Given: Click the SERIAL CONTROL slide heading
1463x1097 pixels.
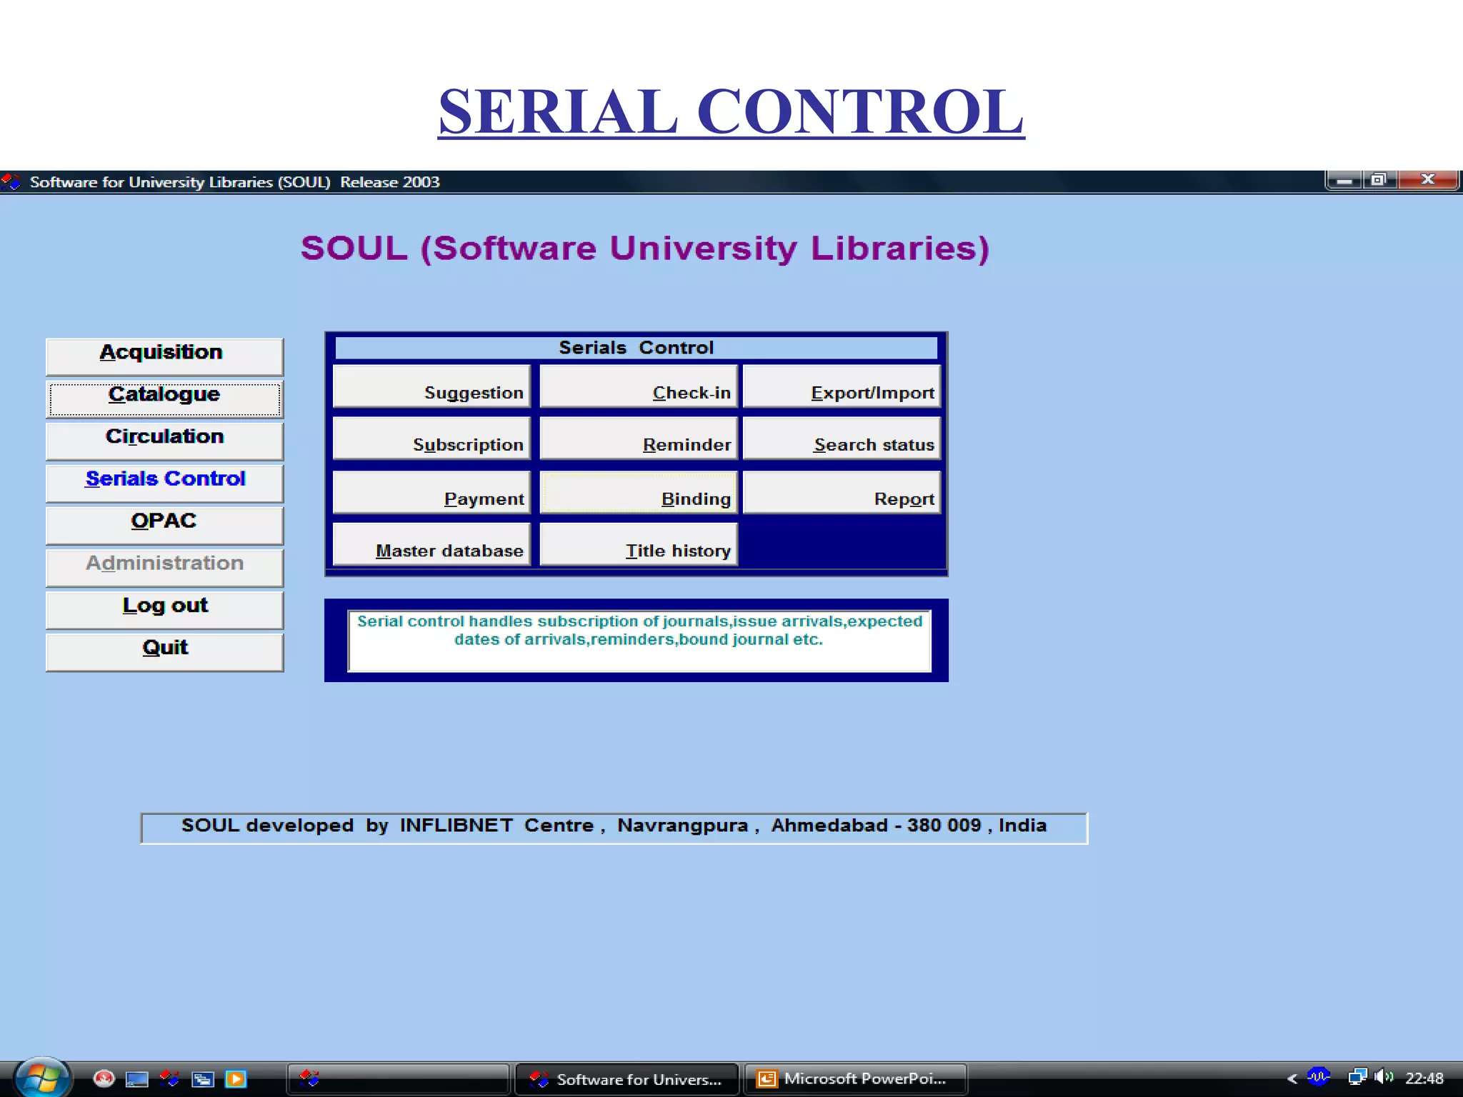Looking at the screenshot, I should coord(731,111).
